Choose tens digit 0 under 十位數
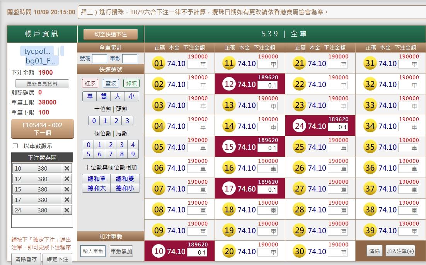The width and height of the screenshot is (426, 265). tap(94, 121)
